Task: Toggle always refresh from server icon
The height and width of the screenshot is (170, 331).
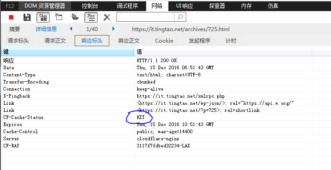Action: pyautogui.click(x=43, y=17)
